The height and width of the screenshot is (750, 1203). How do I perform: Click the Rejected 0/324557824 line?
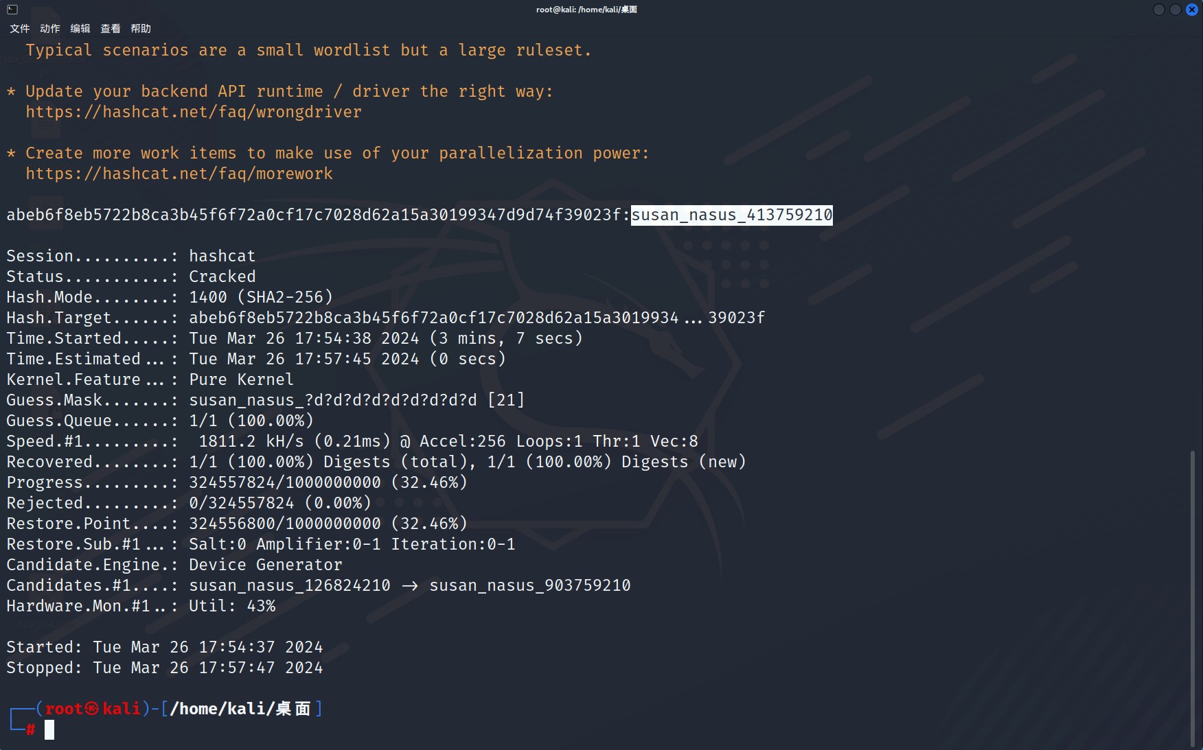[x=189, y=503]
